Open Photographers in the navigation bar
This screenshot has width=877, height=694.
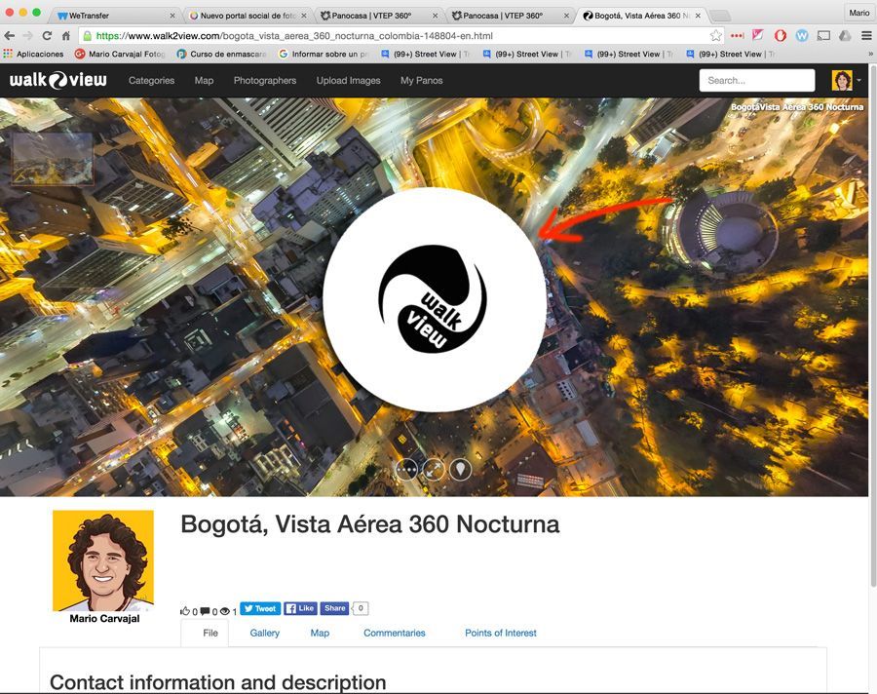[265, 81]
